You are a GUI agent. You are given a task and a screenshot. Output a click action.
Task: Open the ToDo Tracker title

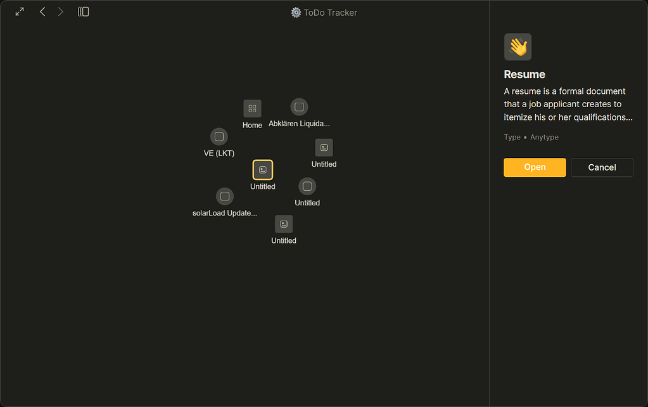(x=330, y=13)
